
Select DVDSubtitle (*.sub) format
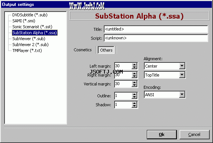pos(30,15)
